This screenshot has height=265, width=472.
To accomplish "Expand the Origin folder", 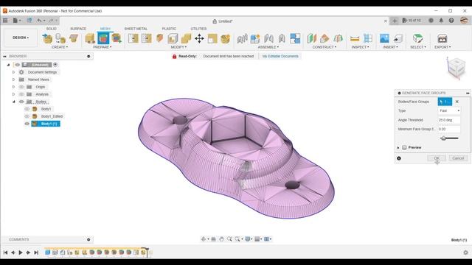I will [13, 87].
